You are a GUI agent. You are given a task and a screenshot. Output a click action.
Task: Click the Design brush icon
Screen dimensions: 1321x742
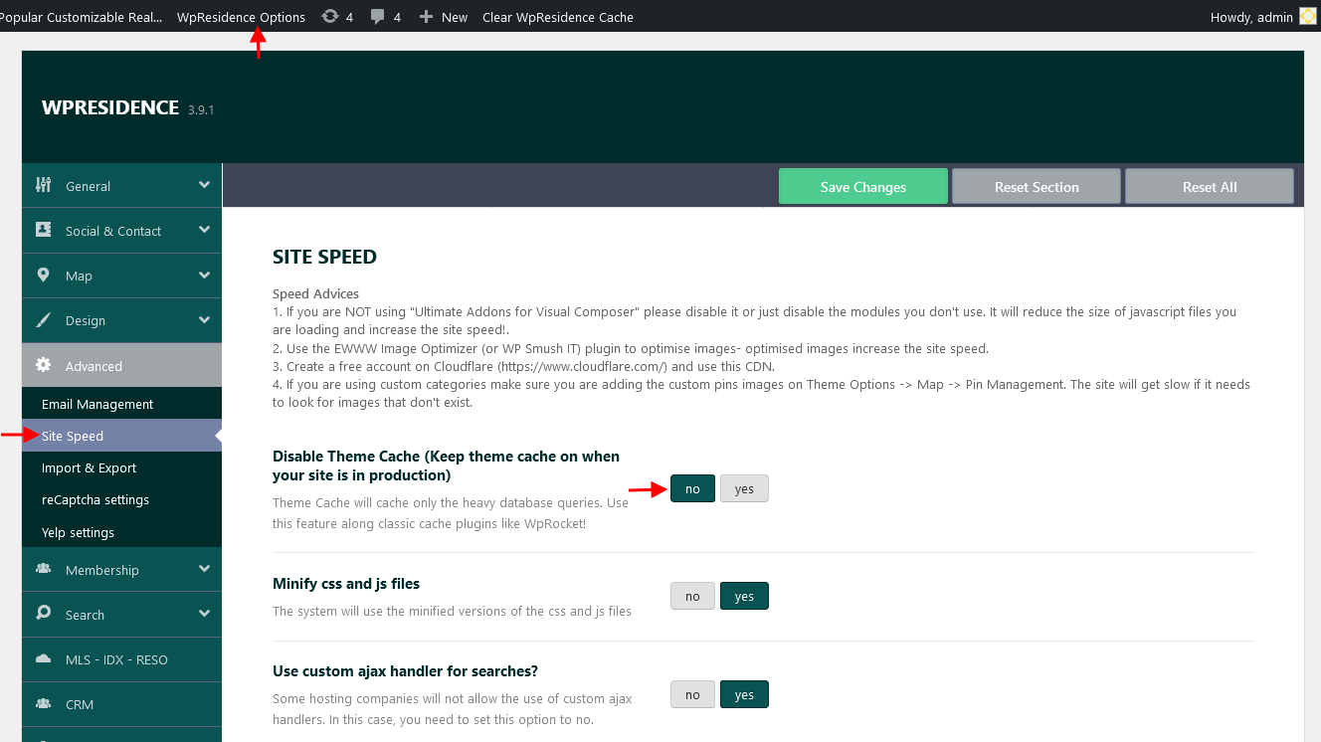coord(43,320)
